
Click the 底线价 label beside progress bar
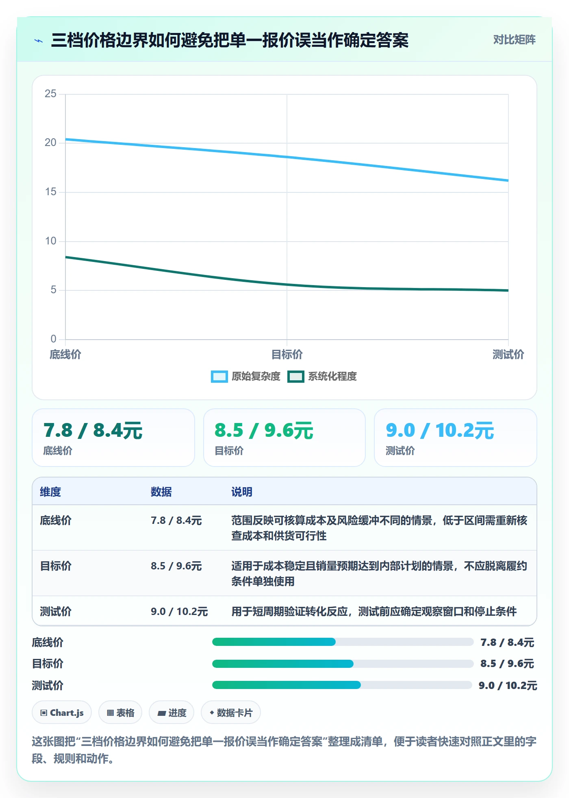point(48,643)
